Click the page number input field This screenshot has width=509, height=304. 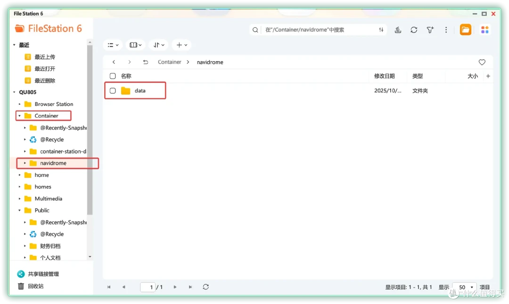coord(148,287)
